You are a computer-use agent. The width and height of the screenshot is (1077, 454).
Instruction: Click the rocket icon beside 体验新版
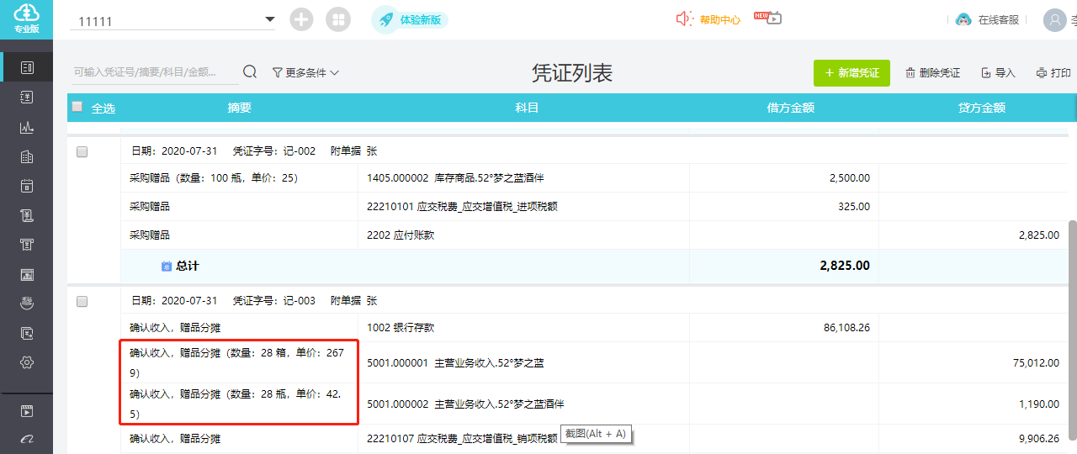coord(385,19)
